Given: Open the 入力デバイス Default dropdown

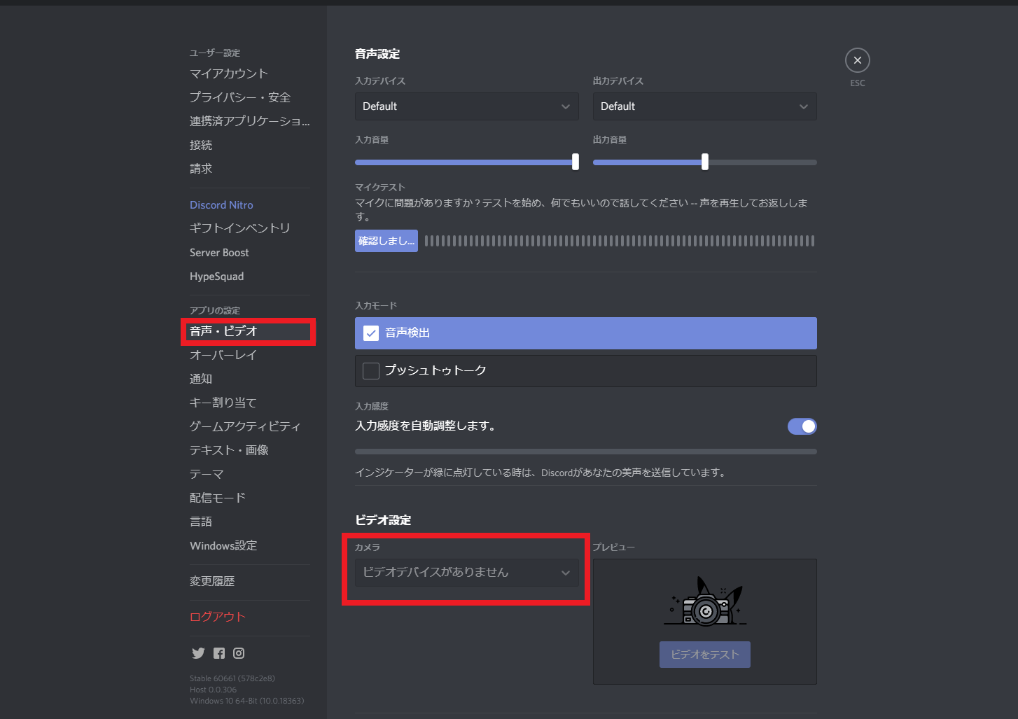Looking at the screenshot, I should [467, 106].
